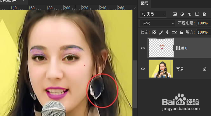Open the 类型 filter dropdown
The height and width of the screenshot is (116, 211).
coord(153,14)
